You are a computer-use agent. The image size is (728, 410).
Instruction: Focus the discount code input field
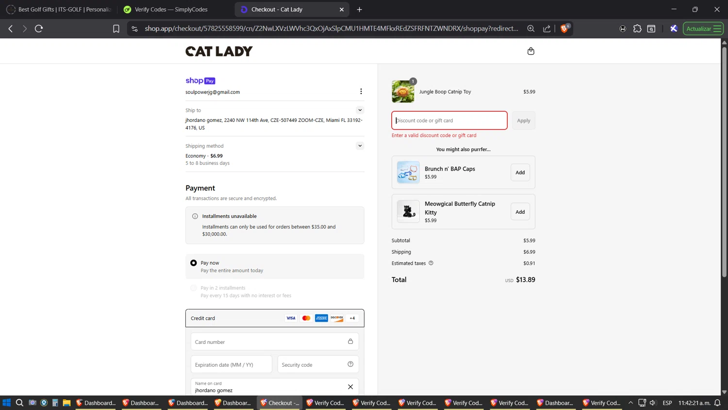click(x=449, y=120)
